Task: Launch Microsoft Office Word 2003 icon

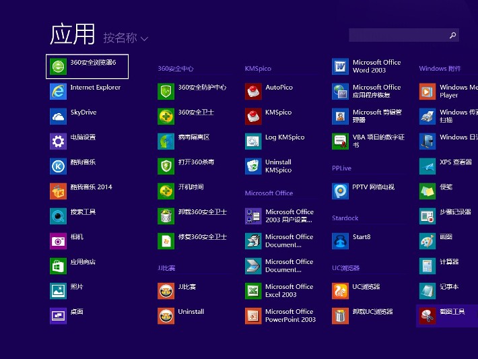Action: (340, 66)
